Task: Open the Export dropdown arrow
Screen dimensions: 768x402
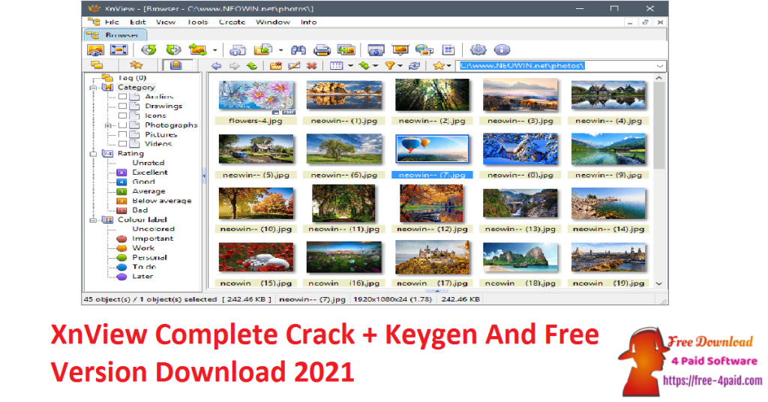Action: tap(280, 50)
